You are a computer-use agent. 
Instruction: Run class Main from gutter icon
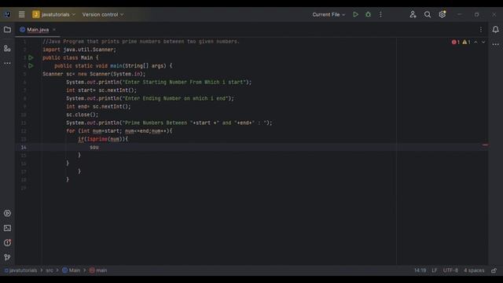tap(31, 57)
